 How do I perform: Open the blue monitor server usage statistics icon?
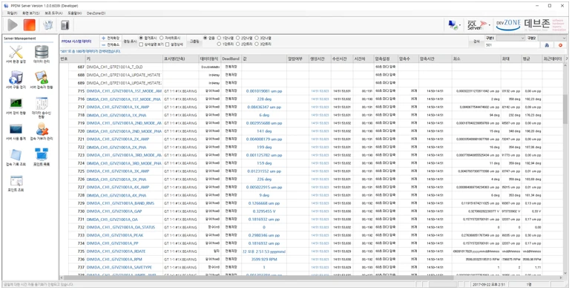[16, 129]
